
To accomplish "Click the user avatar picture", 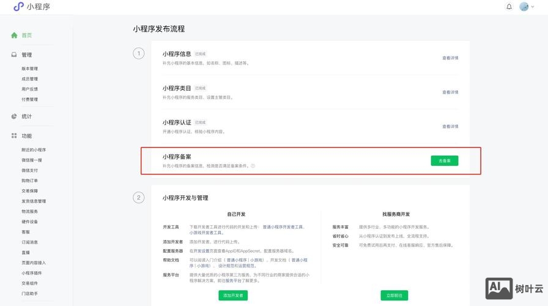I will [x=524, y=6].
